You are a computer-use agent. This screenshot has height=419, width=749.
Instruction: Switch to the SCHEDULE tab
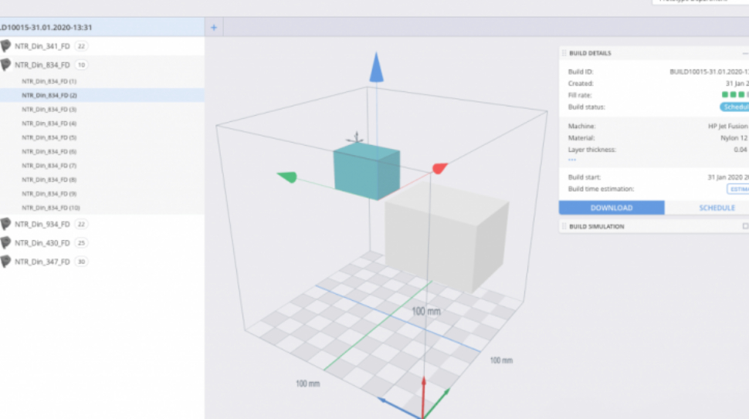tap(706, 208)
